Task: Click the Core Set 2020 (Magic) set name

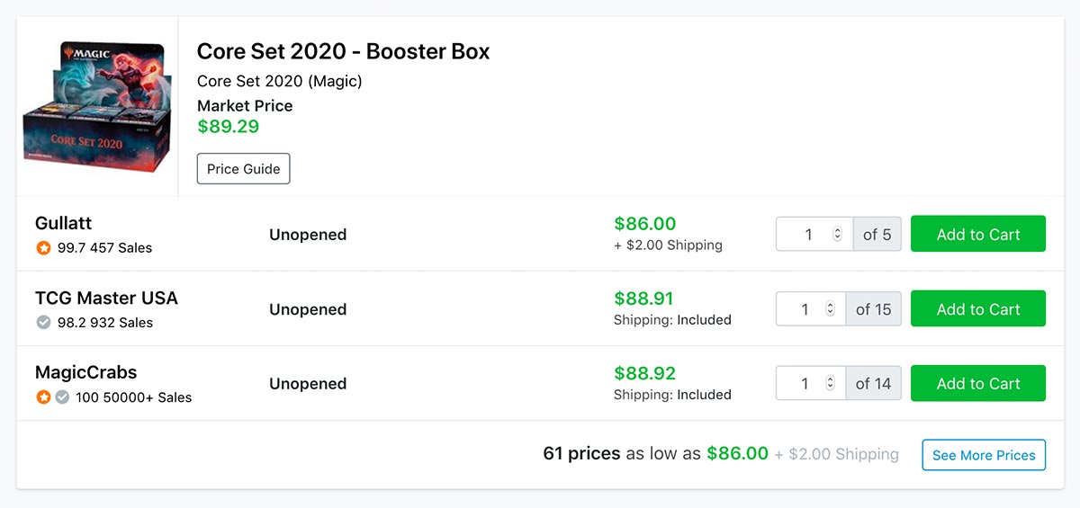Action: pos(280,81)
